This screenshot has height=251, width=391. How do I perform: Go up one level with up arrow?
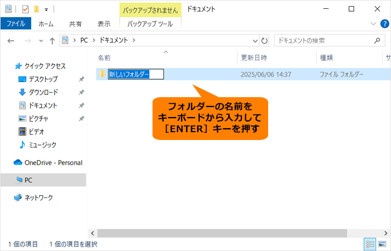pos(52,41)
